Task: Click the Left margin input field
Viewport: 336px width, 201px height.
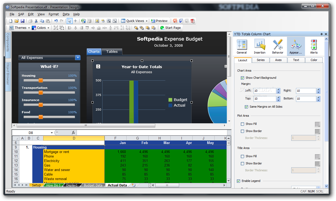Action: [x=264, y=91]
